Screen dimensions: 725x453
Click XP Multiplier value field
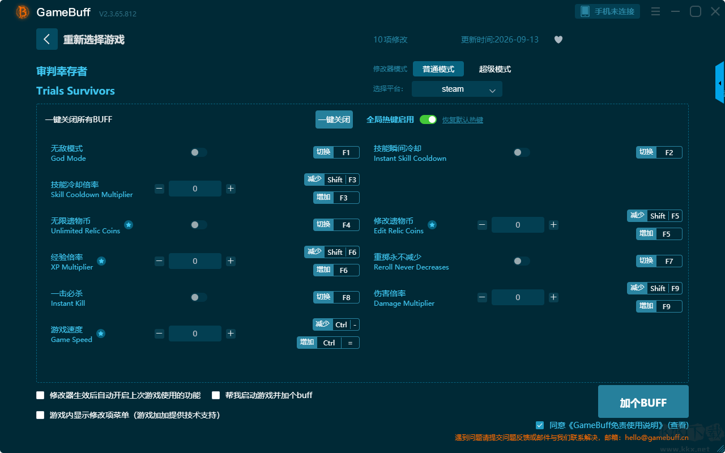(x=195, y=261)
